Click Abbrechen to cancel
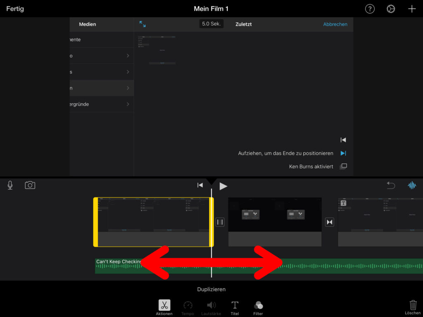 click(x=335, y=24)
